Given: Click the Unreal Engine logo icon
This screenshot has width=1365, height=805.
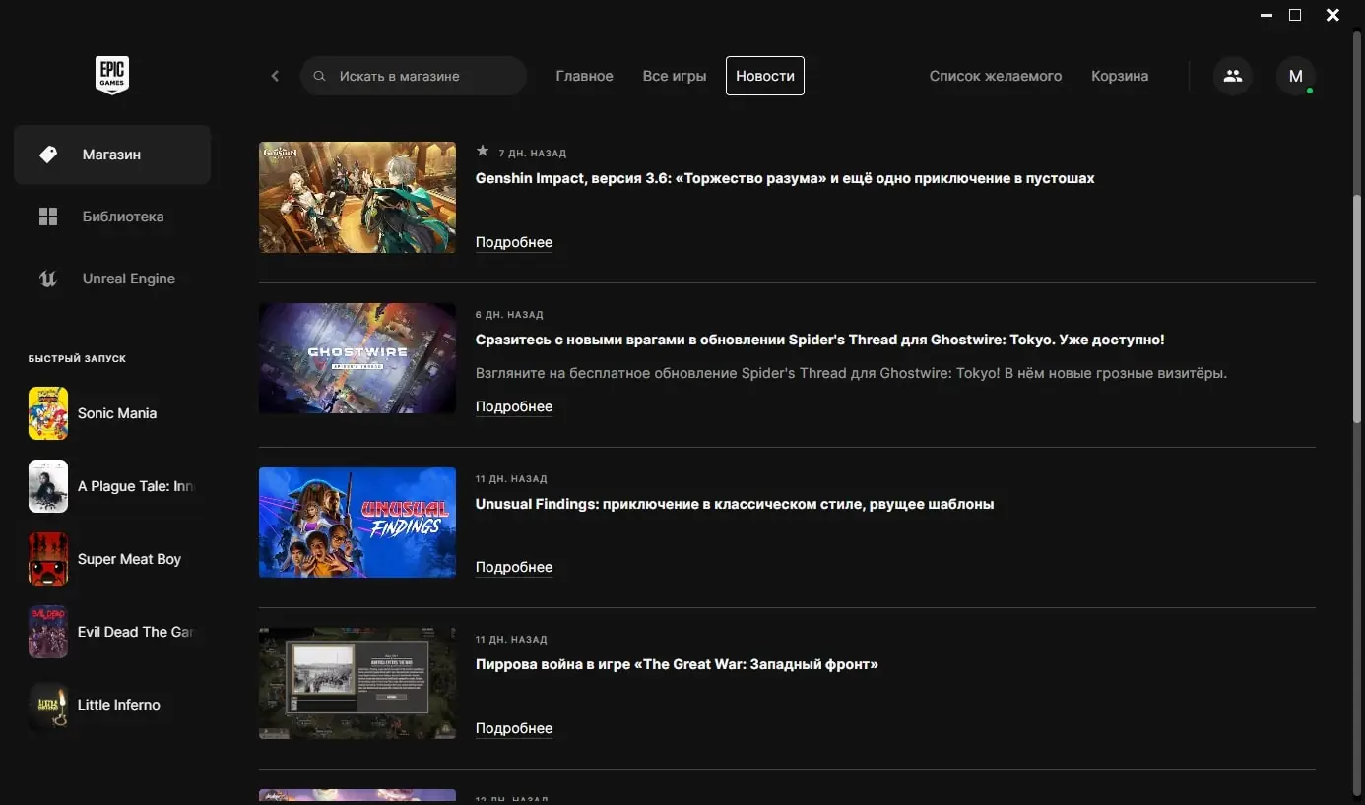Looking at the screenshot, I should pos(48,279).
